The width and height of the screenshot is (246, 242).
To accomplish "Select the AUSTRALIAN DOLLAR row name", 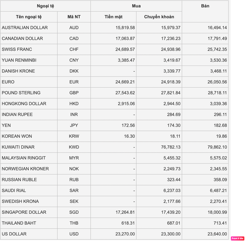I will 25,28.
